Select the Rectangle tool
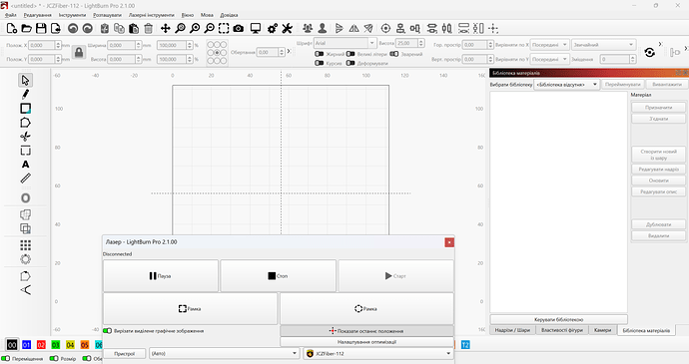689x364 pixels. point(26,108)
